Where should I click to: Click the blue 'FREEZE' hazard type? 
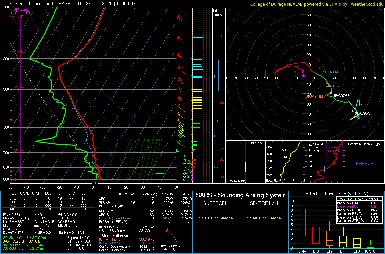tap(365, 163)
